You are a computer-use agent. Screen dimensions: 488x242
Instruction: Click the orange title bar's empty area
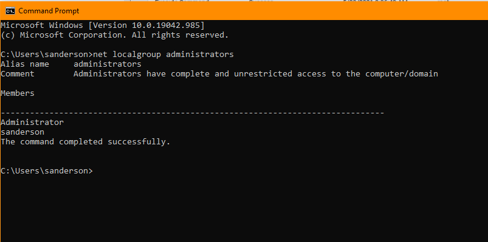[280, 11]
